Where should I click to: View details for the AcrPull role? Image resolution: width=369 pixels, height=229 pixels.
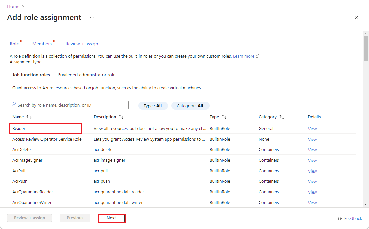coord(312,171)
